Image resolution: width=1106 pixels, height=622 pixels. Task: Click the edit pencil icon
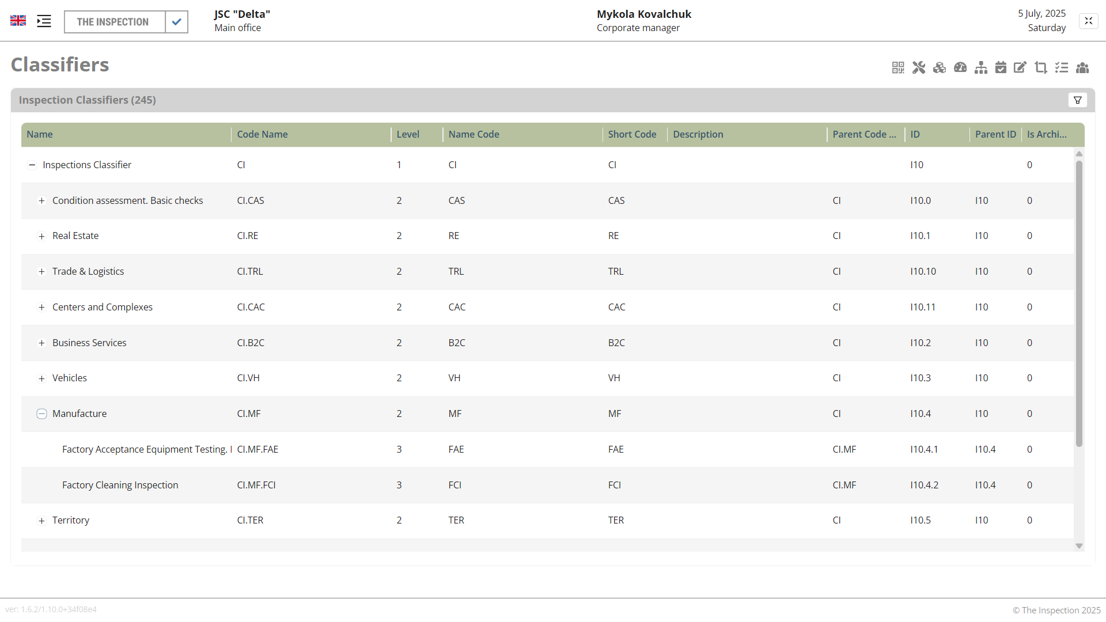[x=1020, y=67]
